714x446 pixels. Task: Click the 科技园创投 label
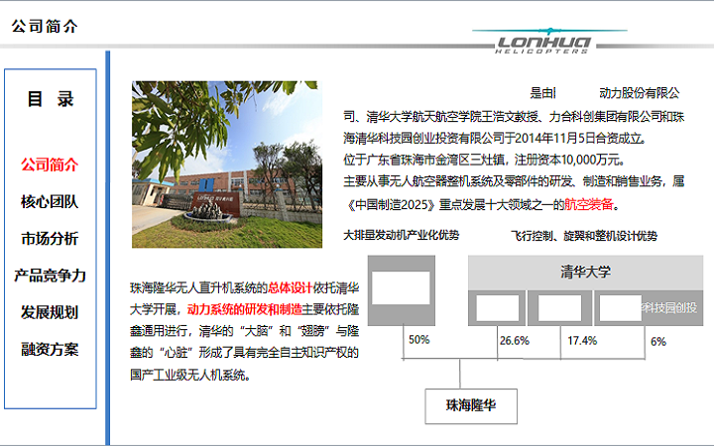669,307
